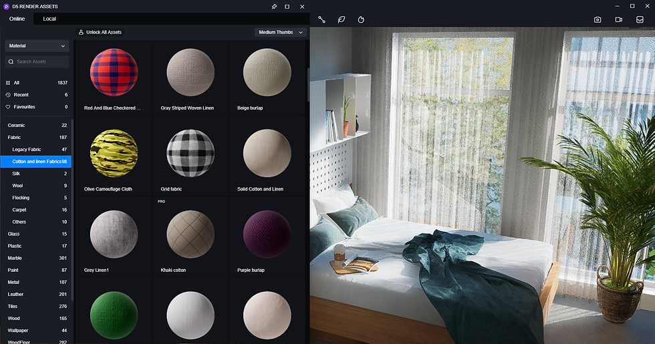Open the inbox tray icon in viewport toolbar
Image resolution: width=655 pixels, height=344 pixels.
[640, 19]
